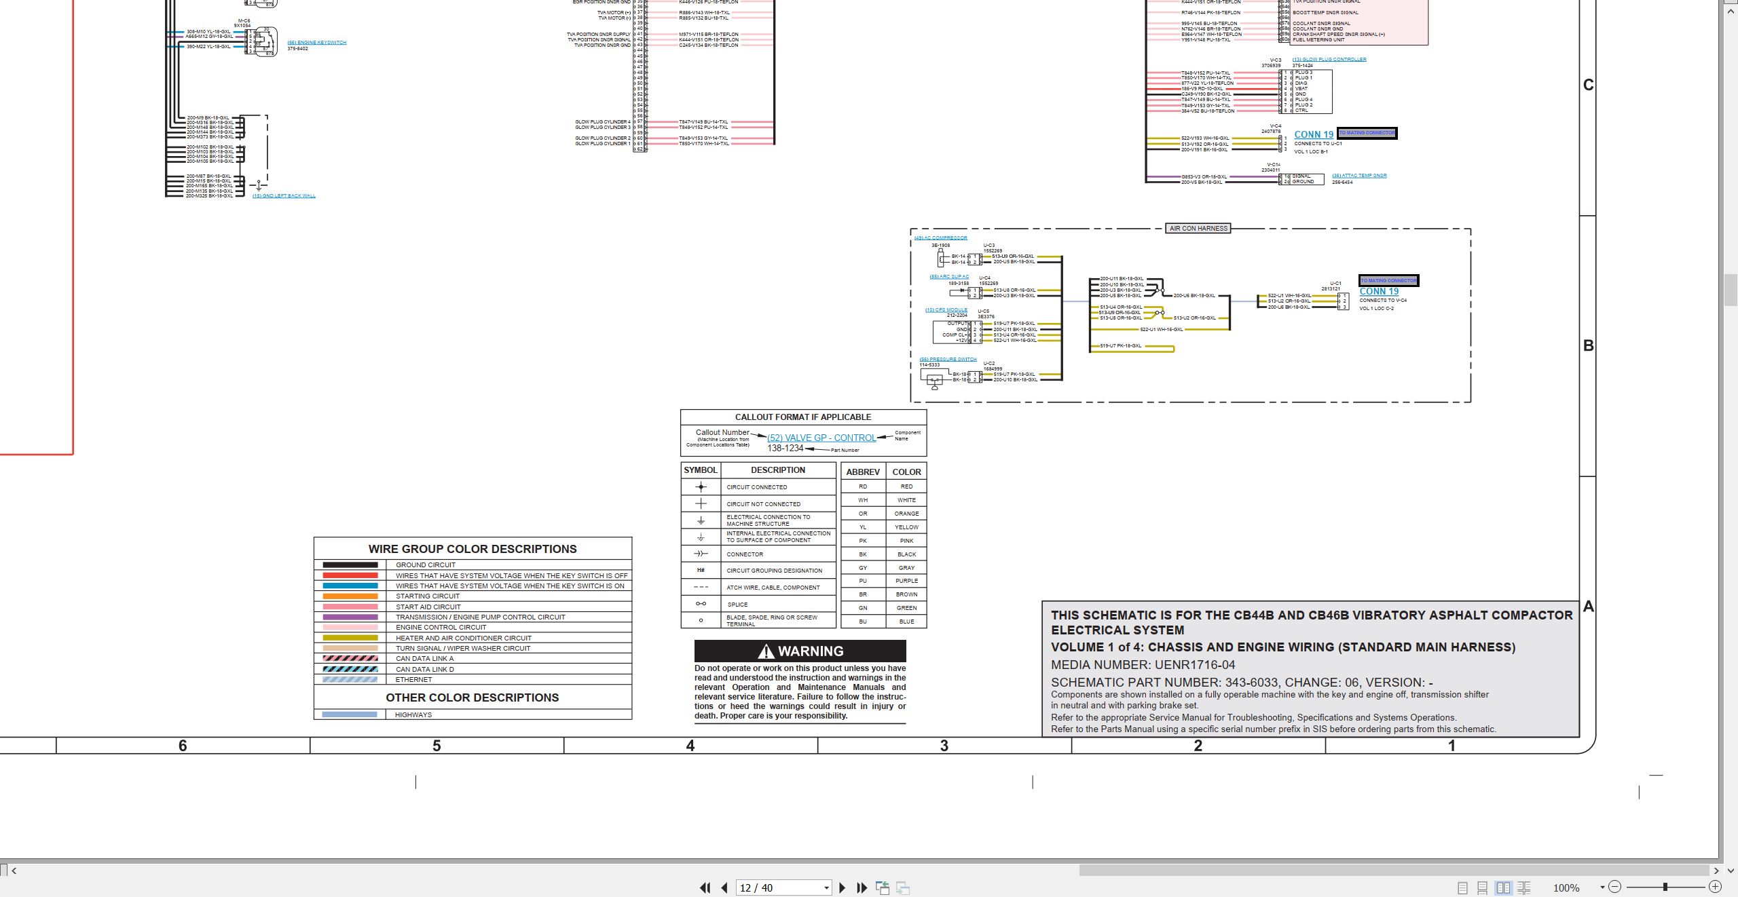Select single page layout view
The height and width of the screenshot is (897, 1738).
coord(1462,888)
